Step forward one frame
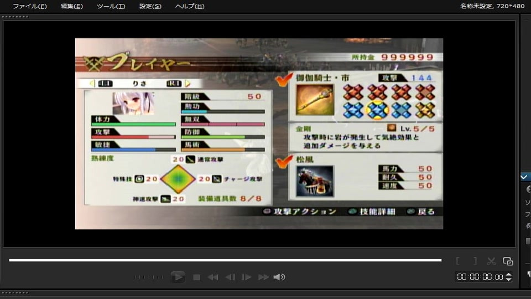Screen dimensions: 531x299 [246, 277]
